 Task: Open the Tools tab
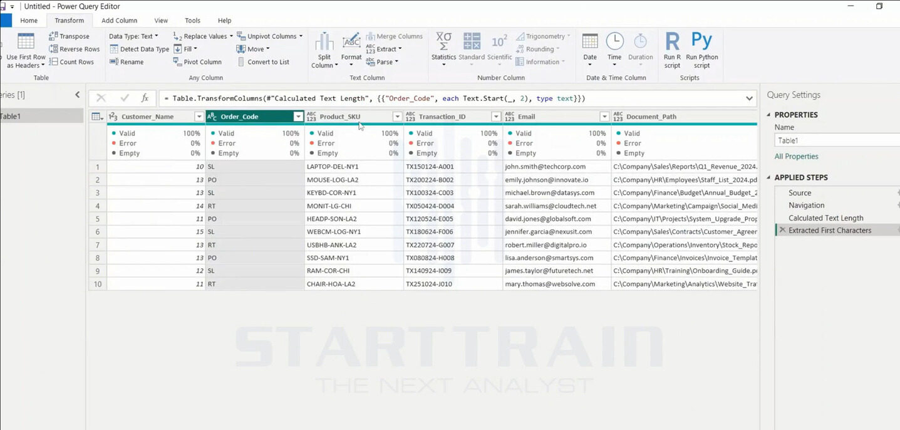(x=193, y=21)
